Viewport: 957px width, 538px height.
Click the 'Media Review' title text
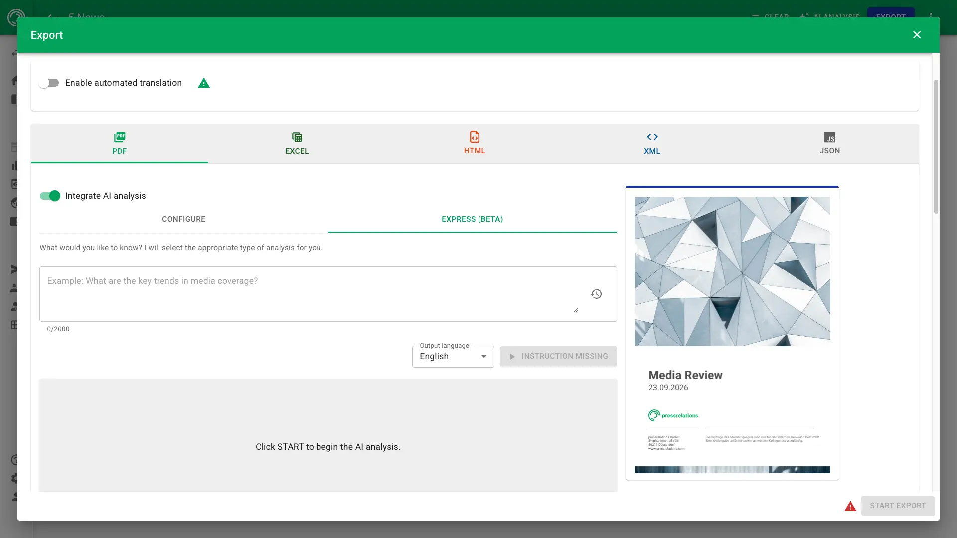685,375
